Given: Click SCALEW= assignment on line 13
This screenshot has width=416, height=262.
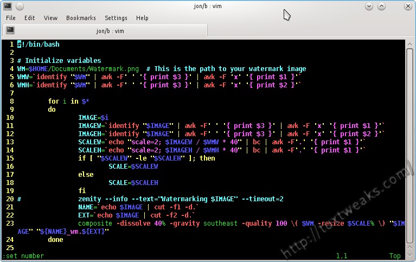Looking at the screenshot, I should tap(92, 142).
